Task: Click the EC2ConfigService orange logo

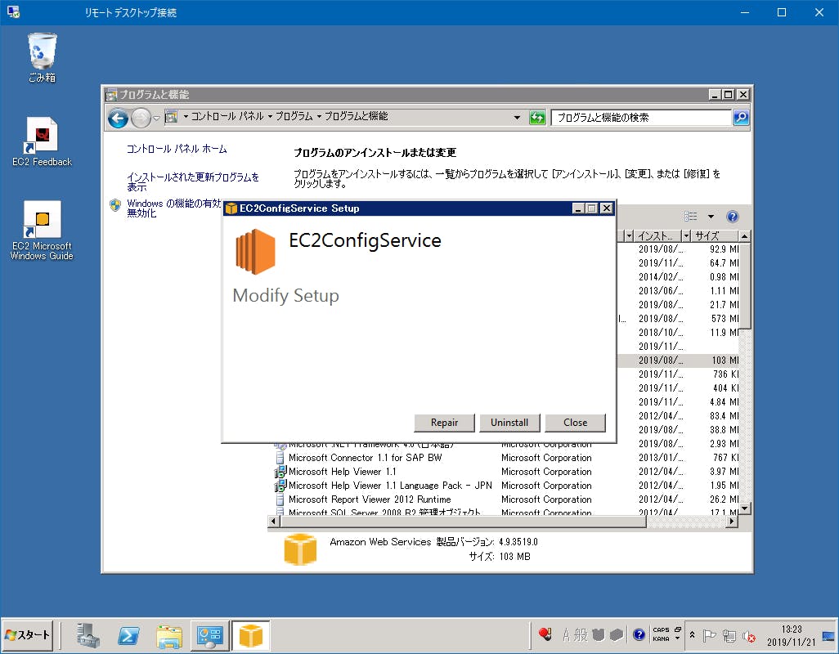Action: coord(255,251)
